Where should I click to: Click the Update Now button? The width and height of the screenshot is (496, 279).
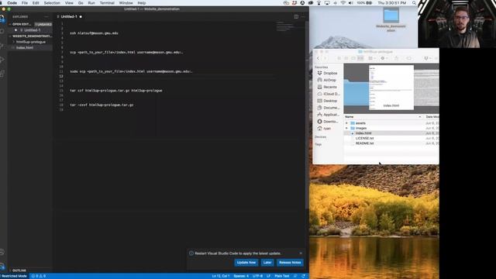[246, 263]
